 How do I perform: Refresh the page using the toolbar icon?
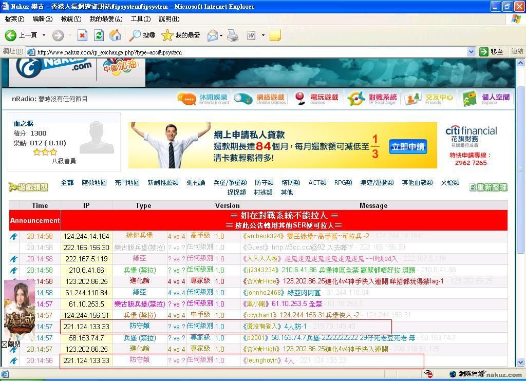(99, 35)
